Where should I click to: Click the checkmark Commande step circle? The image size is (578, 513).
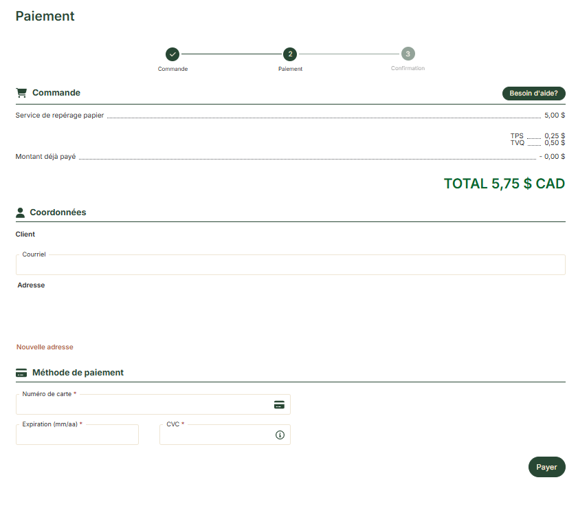(173, 54)
